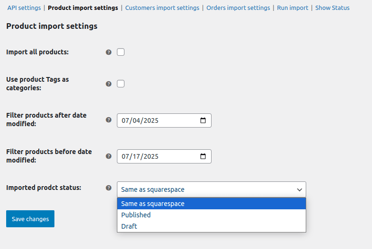Click the Show Status link

pyautogui.click(x=332, y=8)
